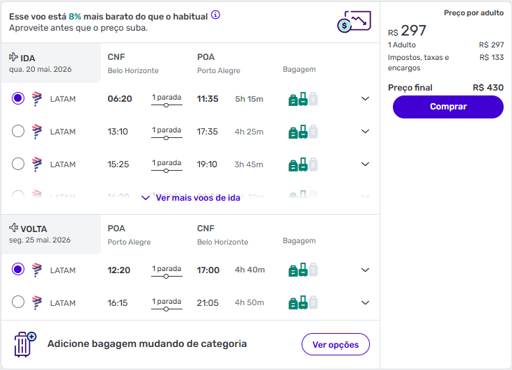
Task: Open 'Ver opções' for baggage categories
Action: tap(335, 344)
